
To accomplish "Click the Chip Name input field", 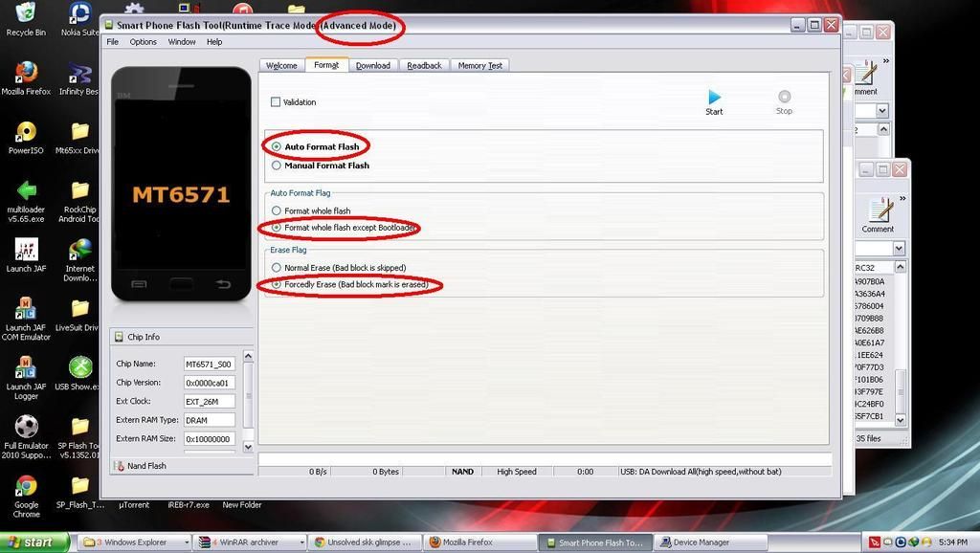I will (209, 364).
